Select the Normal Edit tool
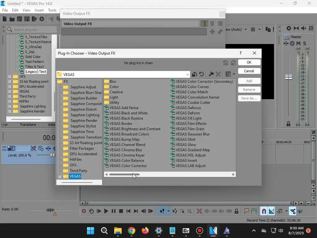The image size is (317, 238). [162, 211]
